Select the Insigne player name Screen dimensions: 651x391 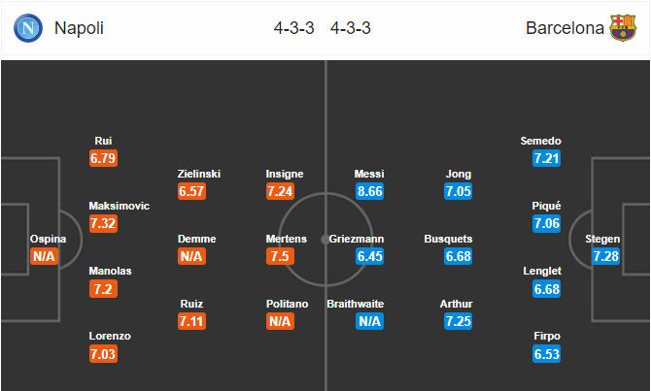(x=285, y=174)
